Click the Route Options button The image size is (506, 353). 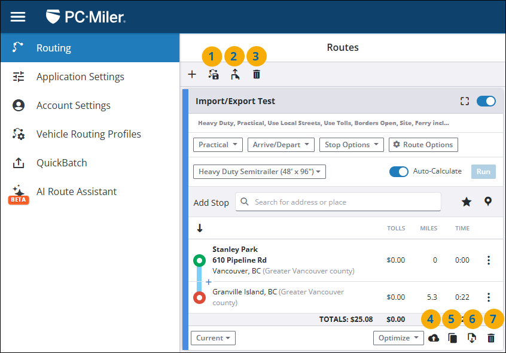click(x=423, y=145)
